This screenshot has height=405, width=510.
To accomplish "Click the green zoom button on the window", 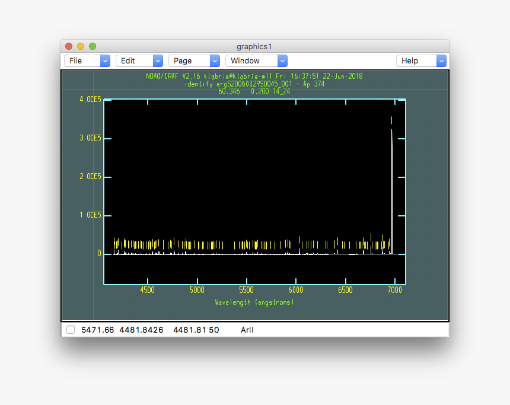I will click(x=92, y=46).
